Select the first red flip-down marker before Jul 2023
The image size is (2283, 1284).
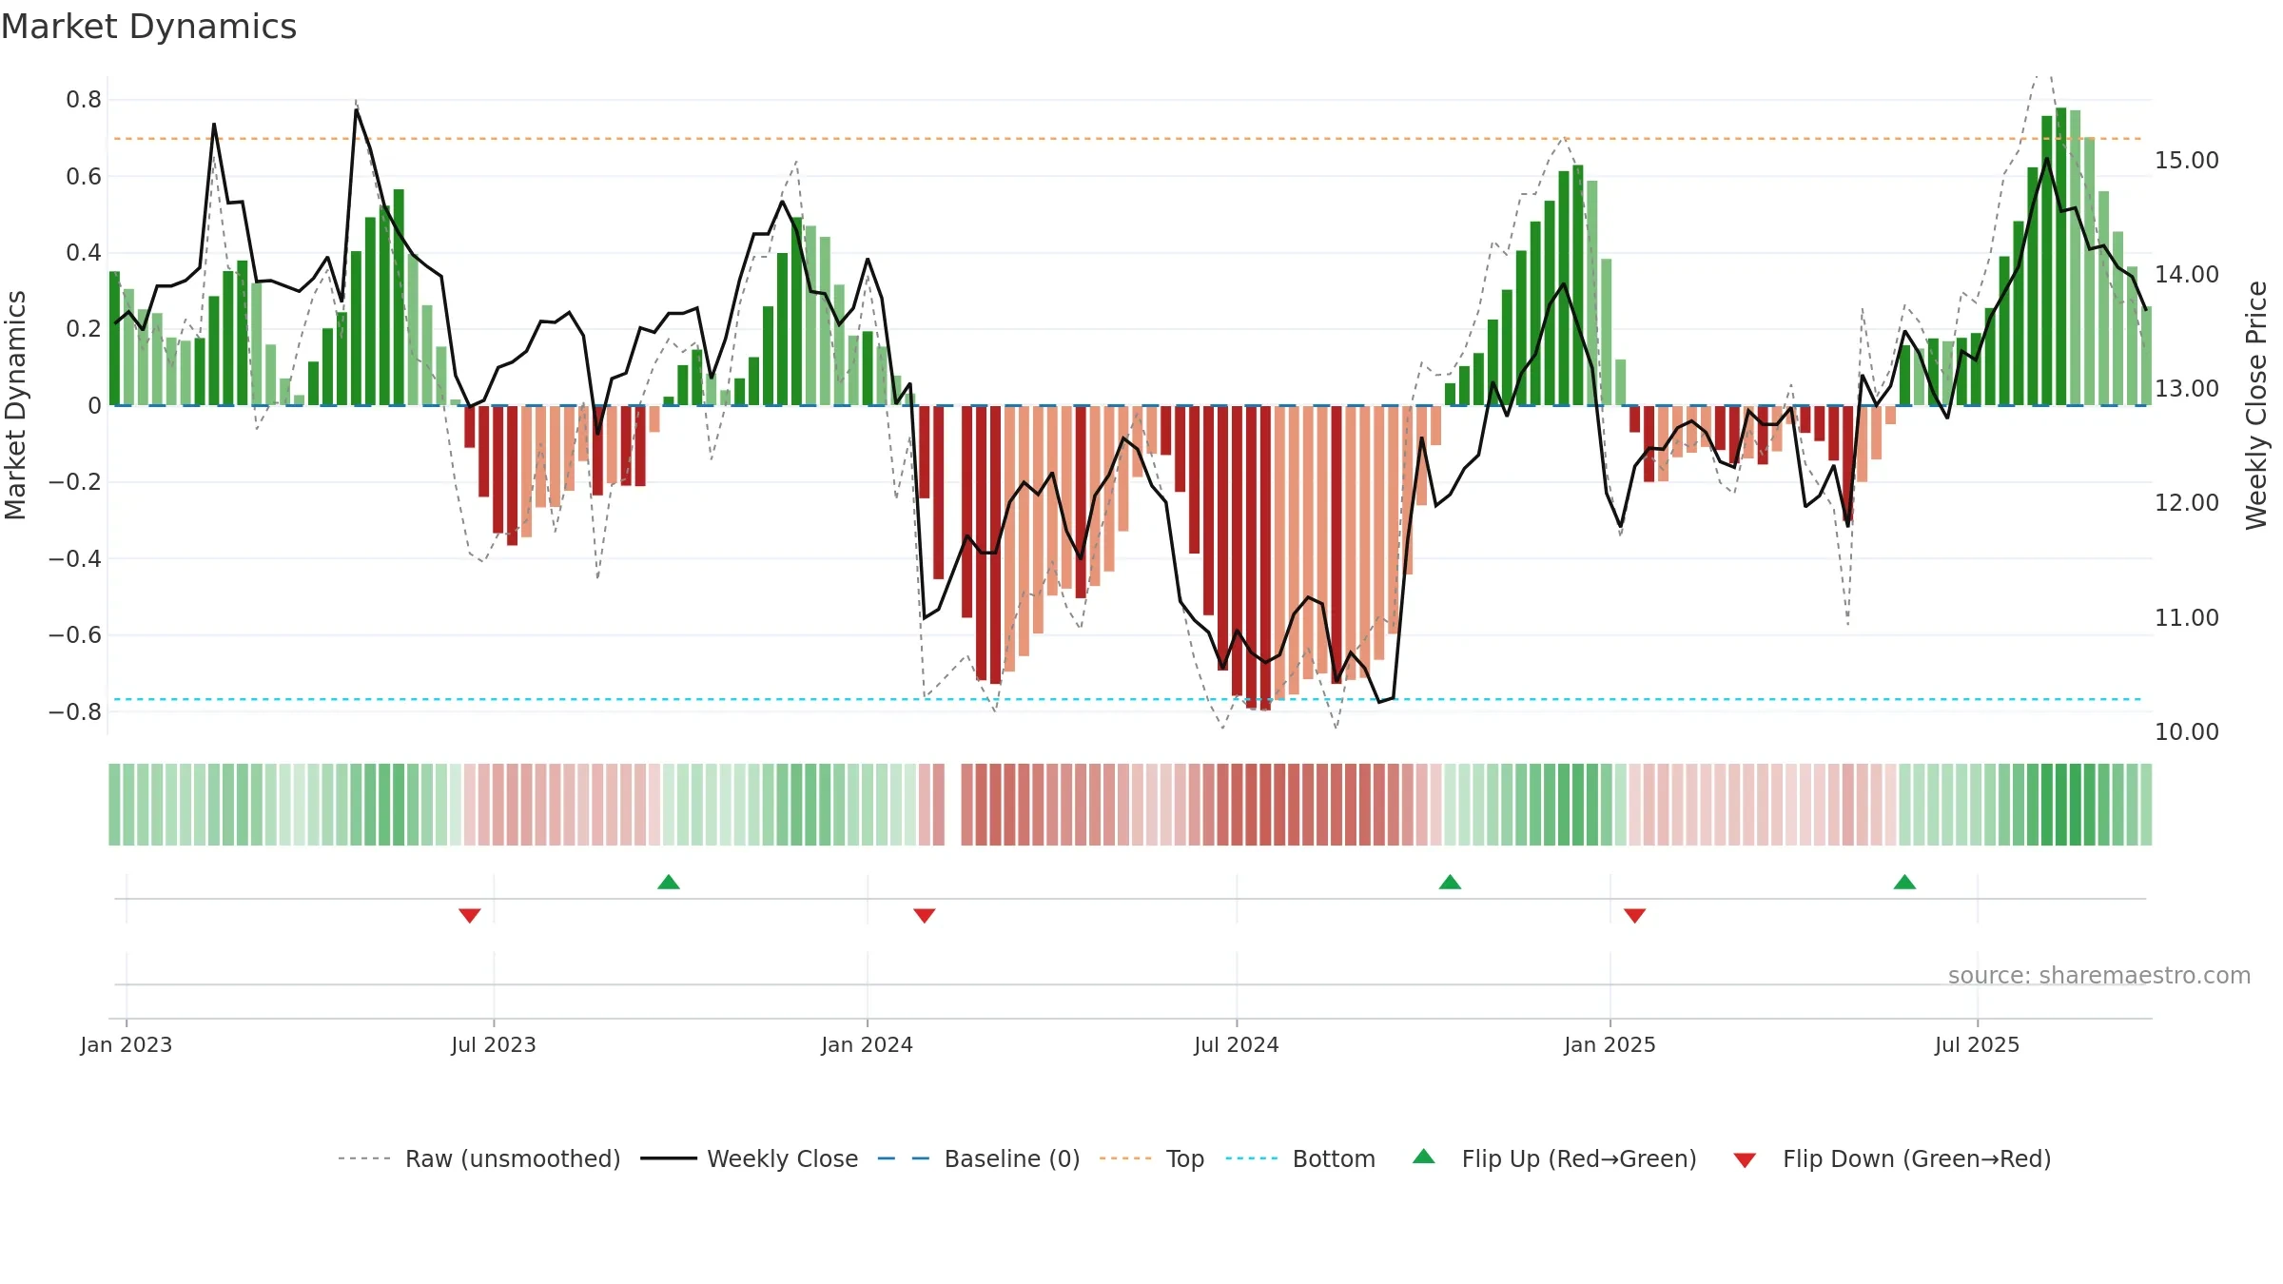pos(470,915)
